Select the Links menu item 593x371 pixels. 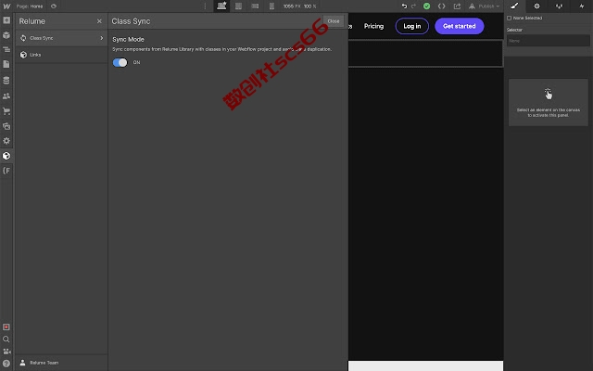coord(62,55)
